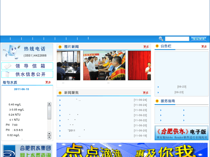Click the 0.24 NTU turbidity value
210x157 pixels.
[14, 115]
